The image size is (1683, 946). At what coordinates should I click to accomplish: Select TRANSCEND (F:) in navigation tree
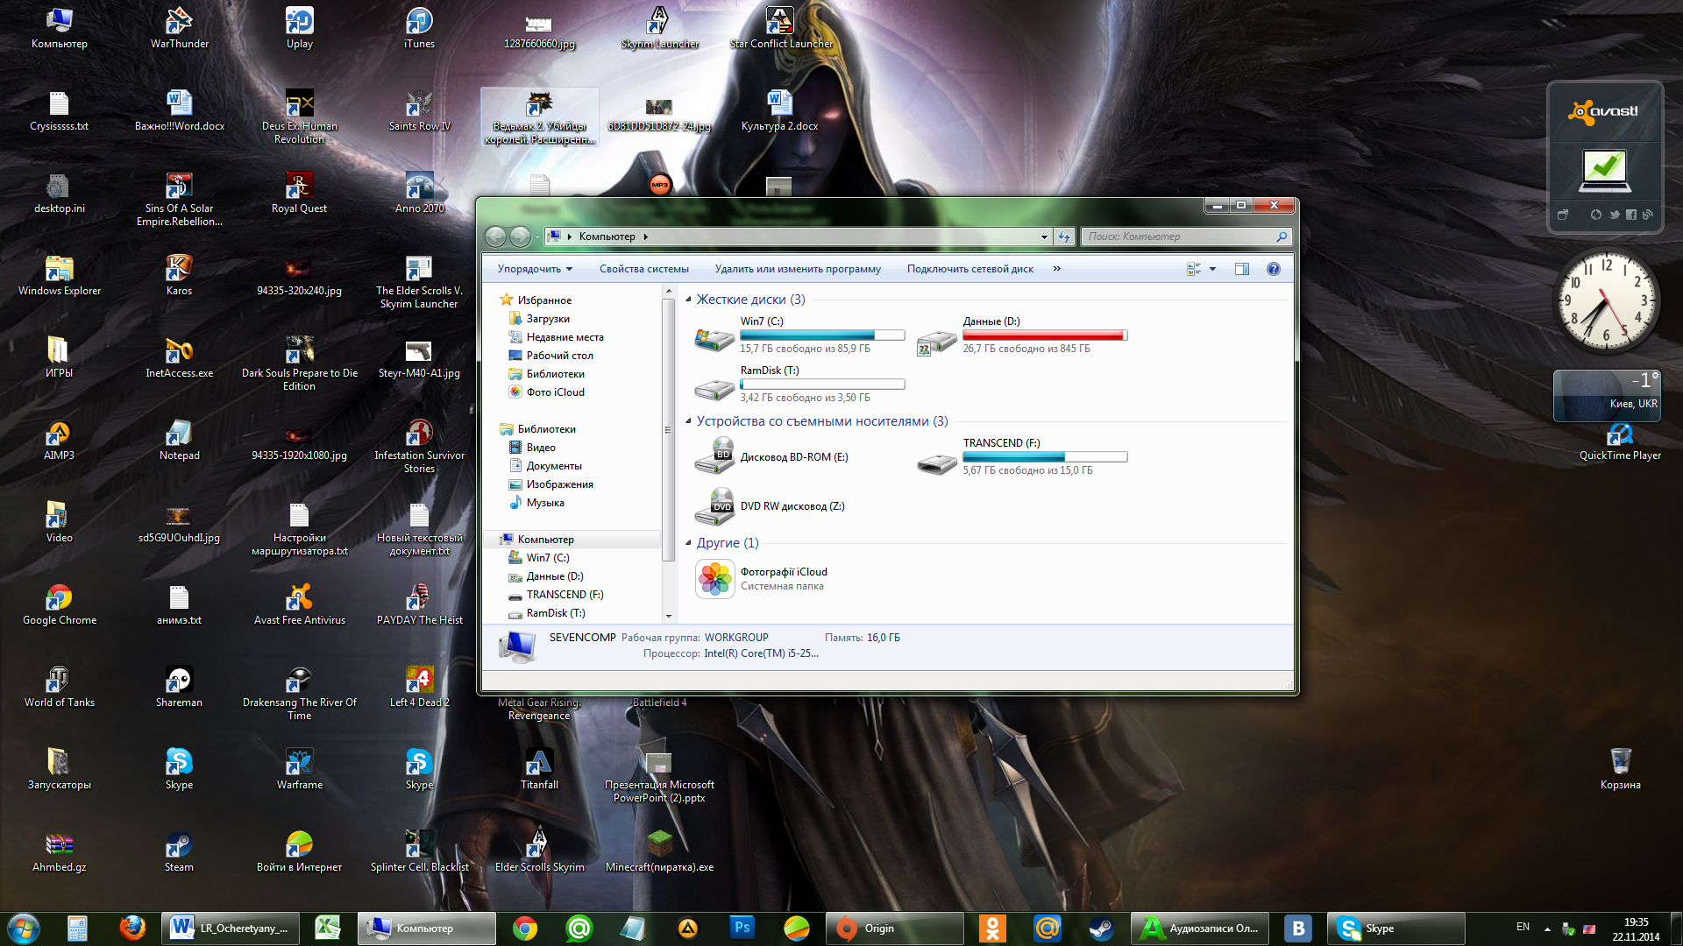point(565,595)
